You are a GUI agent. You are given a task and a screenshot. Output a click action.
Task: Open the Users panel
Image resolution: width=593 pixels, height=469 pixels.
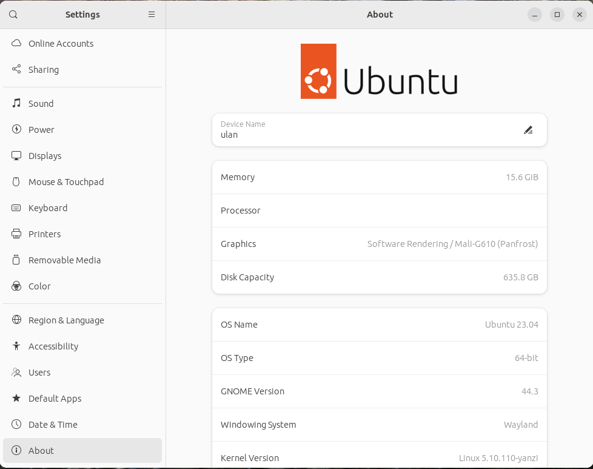pyautogui.click(x=82, y=372)
